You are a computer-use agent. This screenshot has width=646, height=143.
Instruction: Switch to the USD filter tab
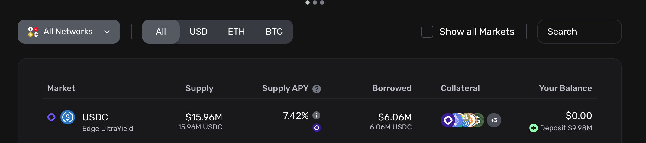pos(199,32)
